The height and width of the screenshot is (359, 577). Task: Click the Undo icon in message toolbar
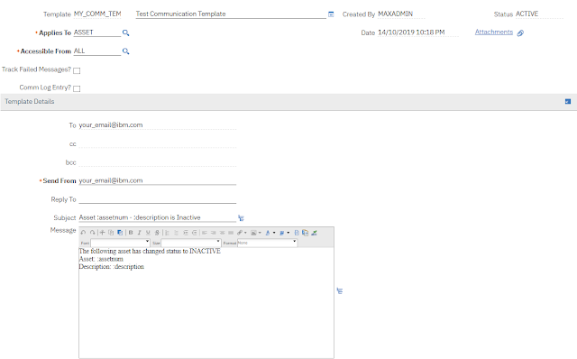pos(83,233)
